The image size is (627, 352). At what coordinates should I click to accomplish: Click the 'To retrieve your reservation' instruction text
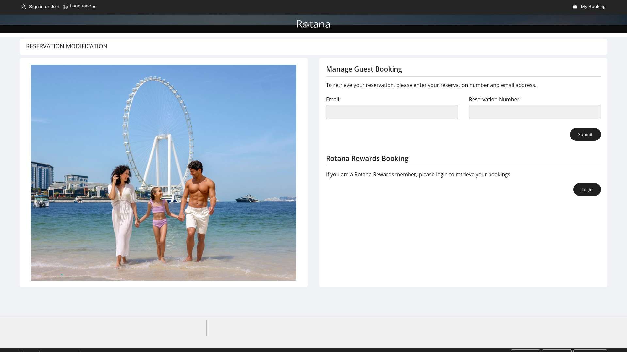[431, 85]
